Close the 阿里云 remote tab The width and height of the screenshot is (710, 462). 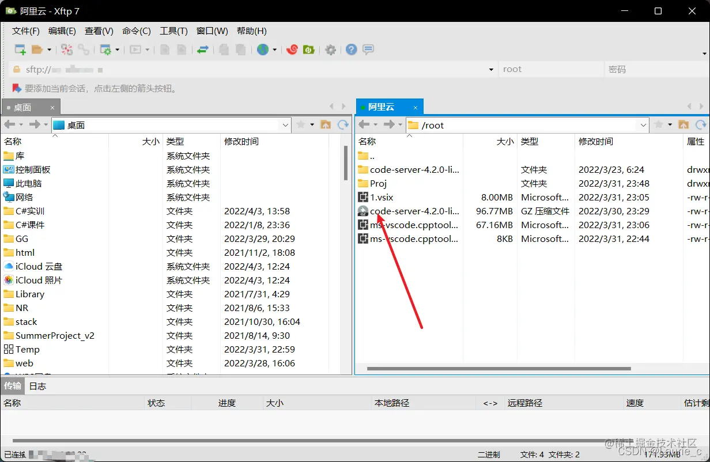coord(416,107)
